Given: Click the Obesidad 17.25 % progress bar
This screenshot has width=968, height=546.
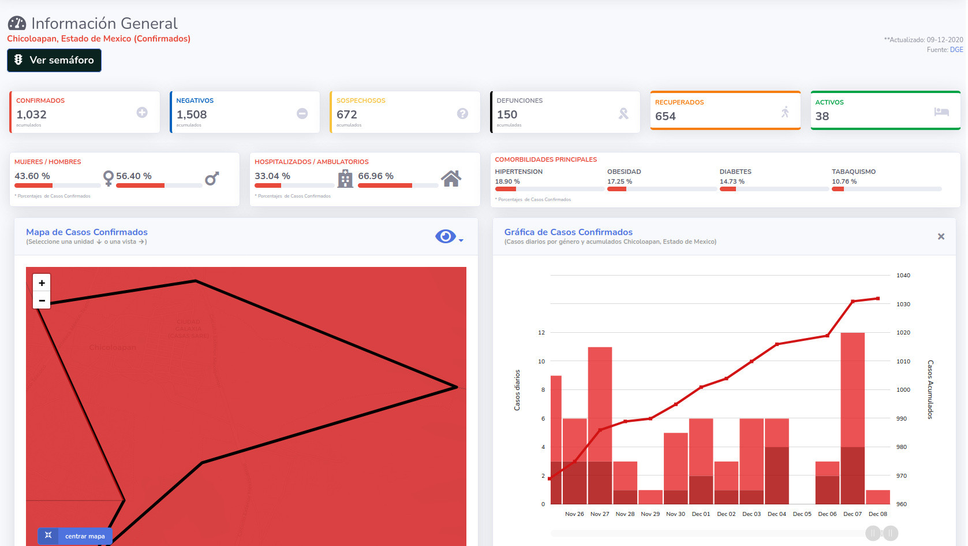Looking at the screenshot, I should pyautogui.click(x=661, y=189).
